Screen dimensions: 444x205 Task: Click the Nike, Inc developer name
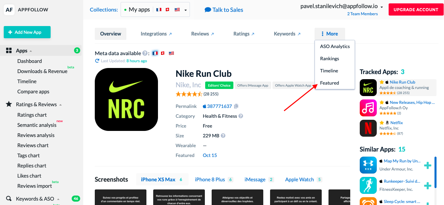point(189,85)
